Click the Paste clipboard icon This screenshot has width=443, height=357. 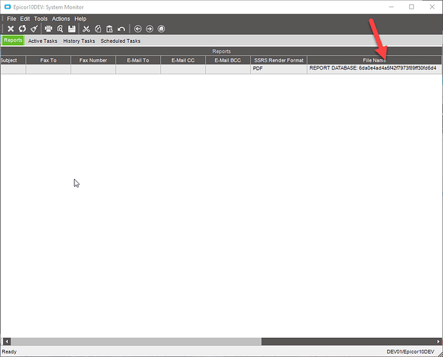tap(109, 29)
